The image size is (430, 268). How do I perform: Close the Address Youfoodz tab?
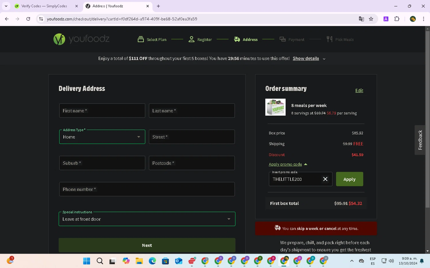[148, 6]
